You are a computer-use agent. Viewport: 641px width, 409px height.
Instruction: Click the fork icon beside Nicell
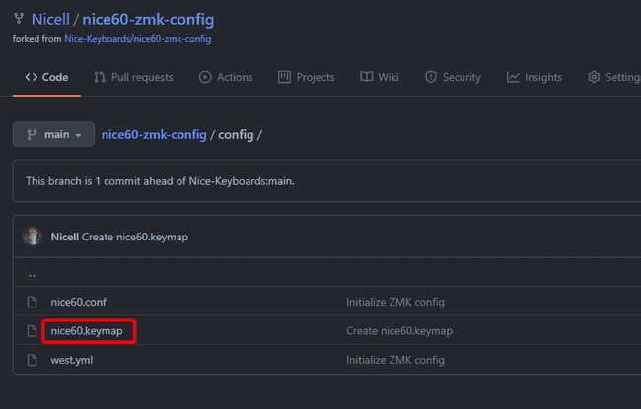click(19, 19)
